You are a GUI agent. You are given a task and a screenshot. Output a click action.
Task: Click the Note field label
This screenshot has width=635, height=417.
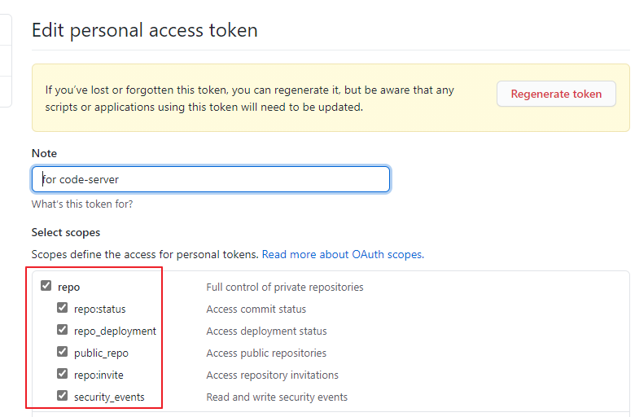tap(45, 153)
